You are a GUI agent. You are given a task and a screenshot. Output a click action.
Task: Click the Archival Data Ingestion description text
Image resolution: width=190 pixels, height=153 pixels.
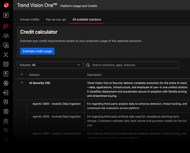tap(137, 121)
